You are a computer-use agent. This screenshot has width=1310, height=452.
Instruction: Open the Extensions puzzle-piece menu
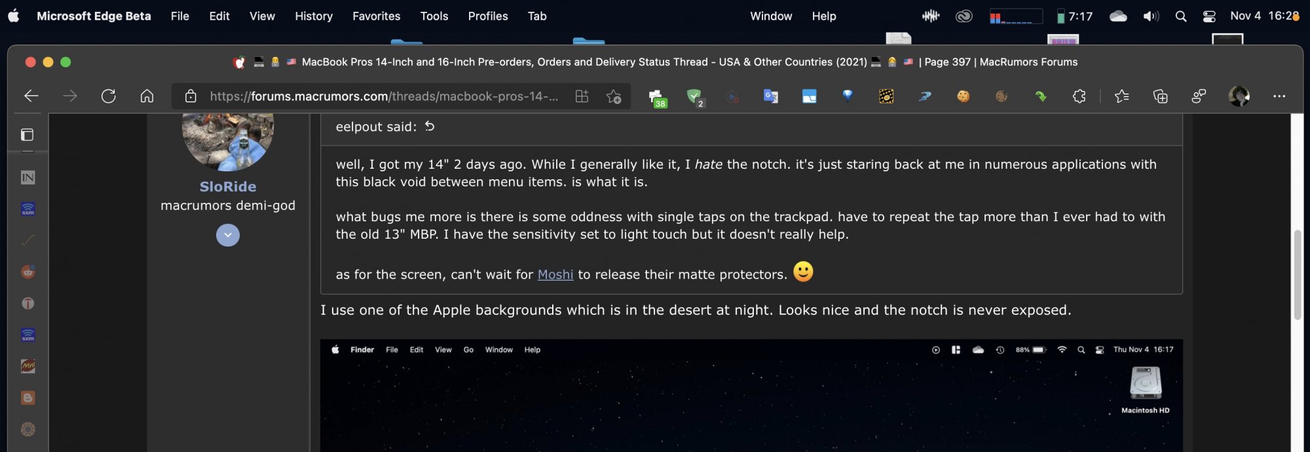click(1079, 96)
